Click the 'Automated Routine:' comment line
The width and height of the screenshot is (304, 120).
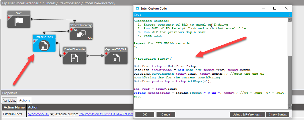pos(152,21)
